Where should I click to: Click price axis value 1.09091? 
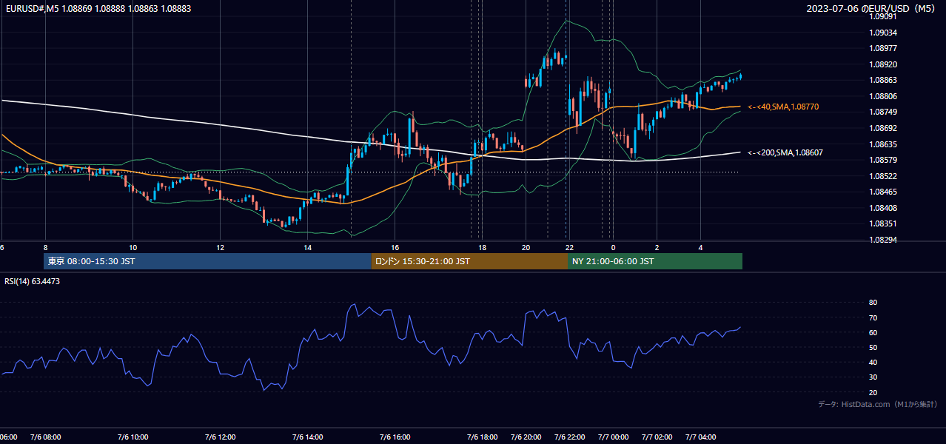(x=884, y=16)
